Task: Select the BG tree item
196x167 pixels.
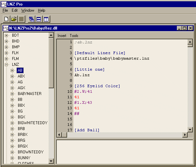Action: tap(20, 111)
